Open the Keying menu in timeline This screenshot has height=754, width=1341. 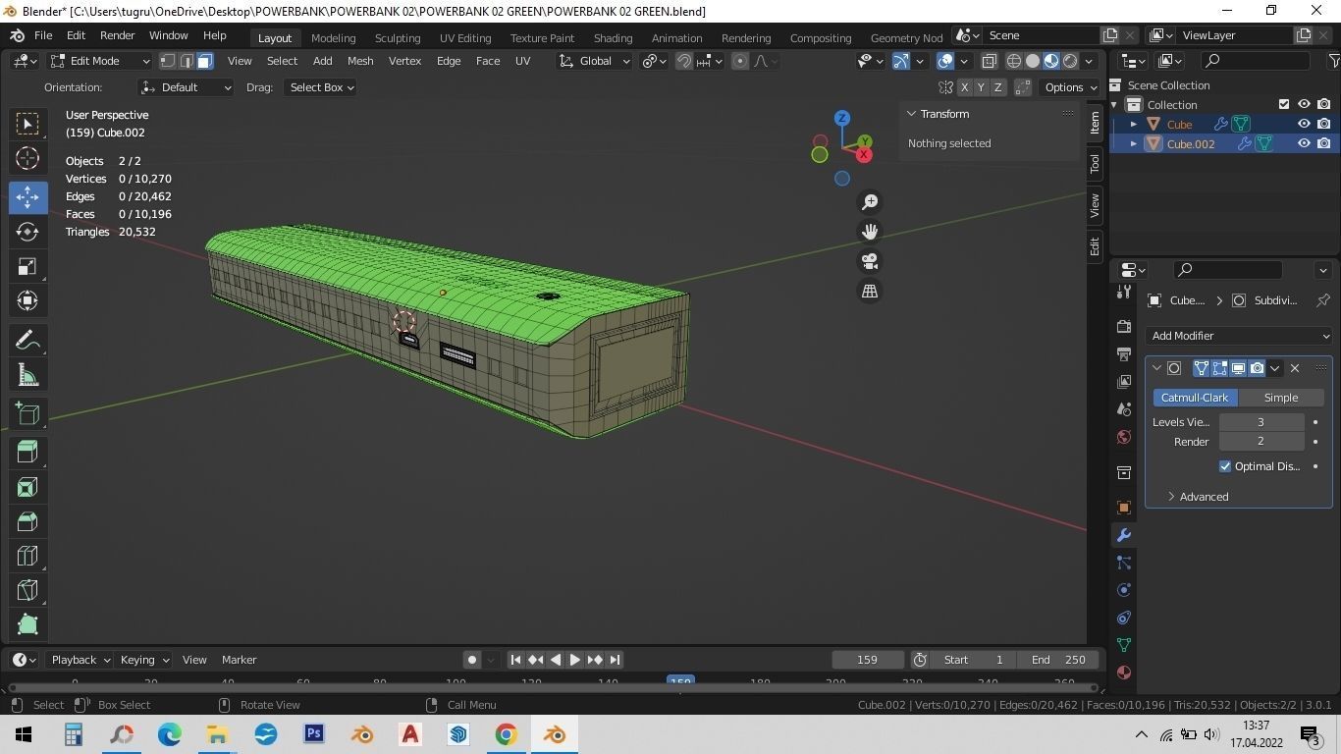pyautogui.click(x=144, y=660)
